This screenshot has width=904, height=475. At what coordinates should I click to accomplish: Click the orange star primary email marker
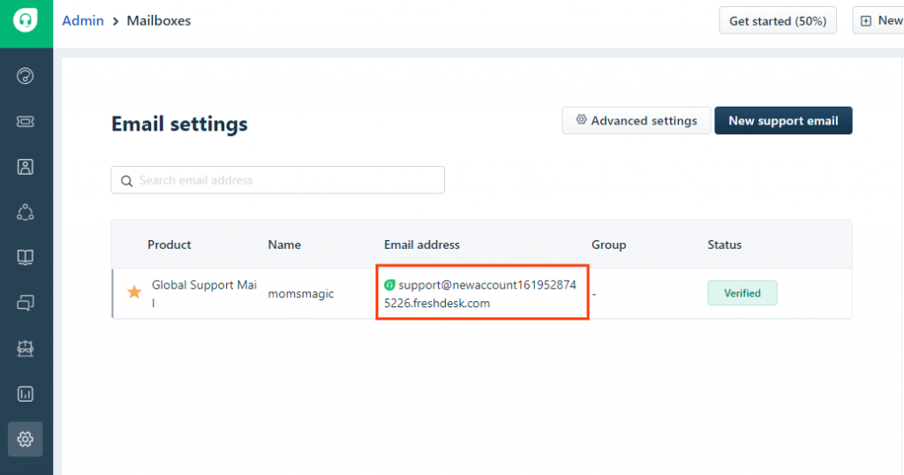click(134, 292)
